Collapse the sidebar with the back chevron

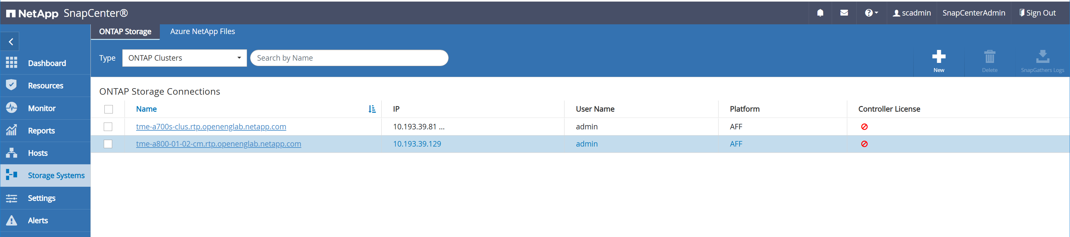coord(11,41)
